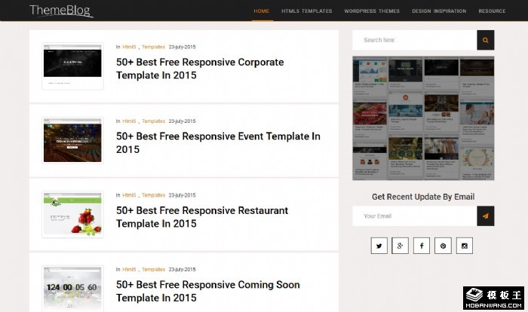Open the Corporate Template article title

click(200, 69)
